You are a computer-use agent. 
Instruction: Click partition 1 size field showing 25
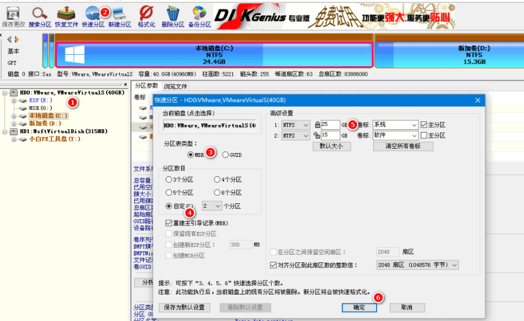tap(330, 125)
